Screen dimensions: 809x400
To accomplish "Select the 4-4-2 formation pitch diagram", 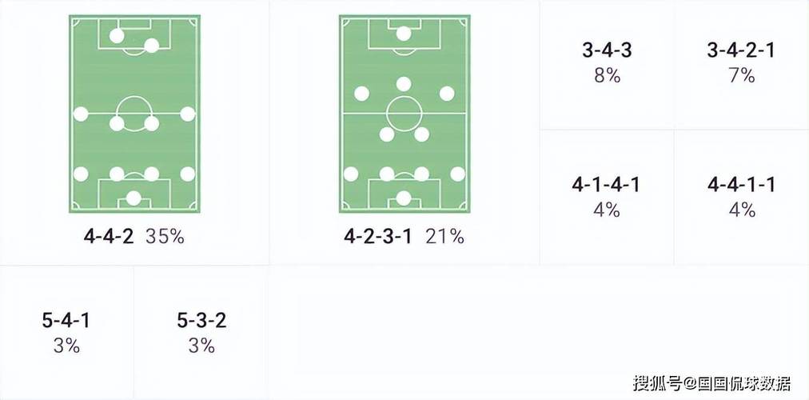I will coord(134,114).
